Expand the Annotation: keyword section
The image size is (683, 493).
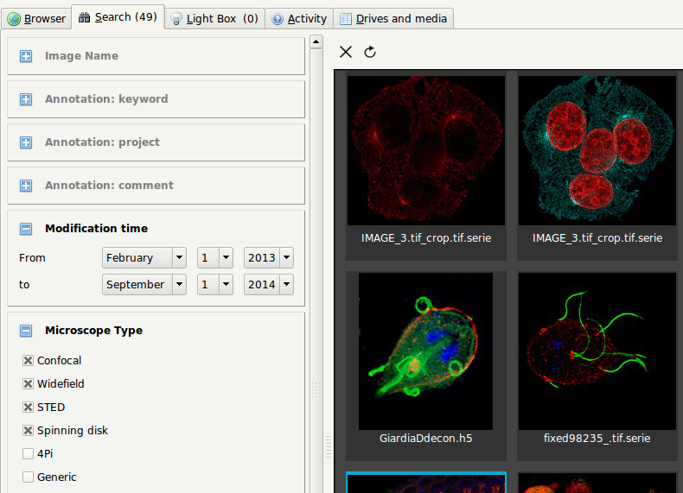[x=26, y=99]
